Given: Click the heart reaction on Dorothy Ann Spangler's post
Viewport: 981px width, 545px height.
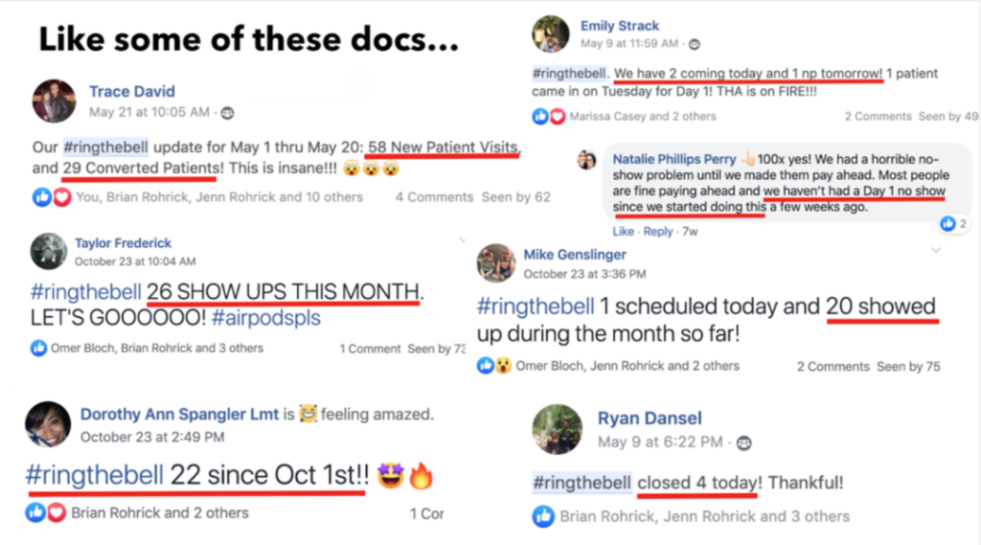Looking at the screenshot, I should coord(57,512).
